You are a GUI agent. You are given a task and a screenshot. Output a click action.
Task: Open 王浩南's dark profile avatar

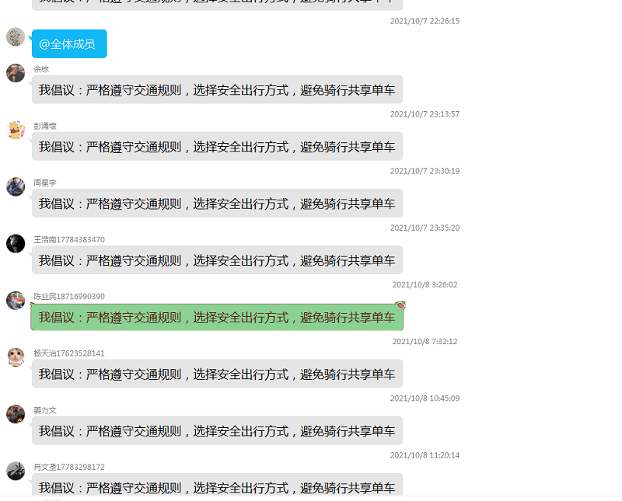tap(16, 243)
